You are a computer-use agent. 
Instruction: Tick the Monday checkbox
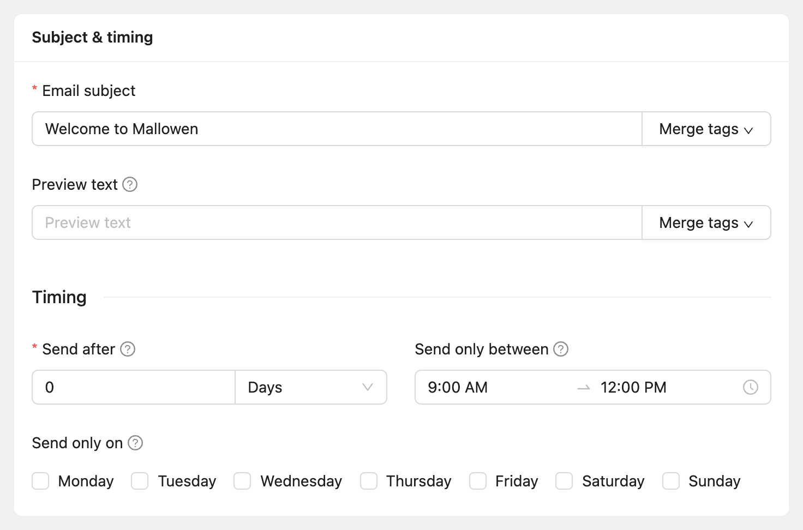[x=40, y=481]
